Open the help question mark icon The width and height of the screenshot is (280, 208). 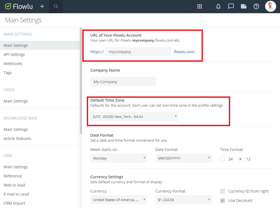tap(256, 6)
